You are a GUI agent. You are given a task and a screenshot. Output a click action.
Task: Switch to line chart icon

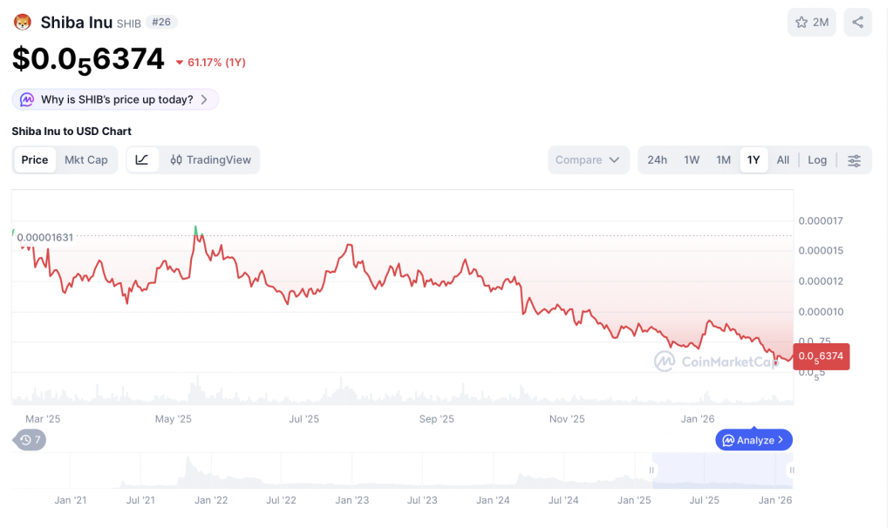click(x=143, y=159)
